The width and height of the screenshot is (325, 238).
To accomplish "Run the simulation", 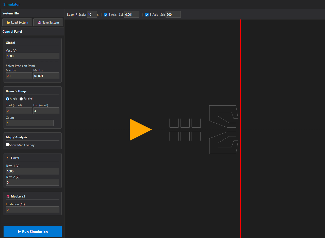I will tap(32, 232).
